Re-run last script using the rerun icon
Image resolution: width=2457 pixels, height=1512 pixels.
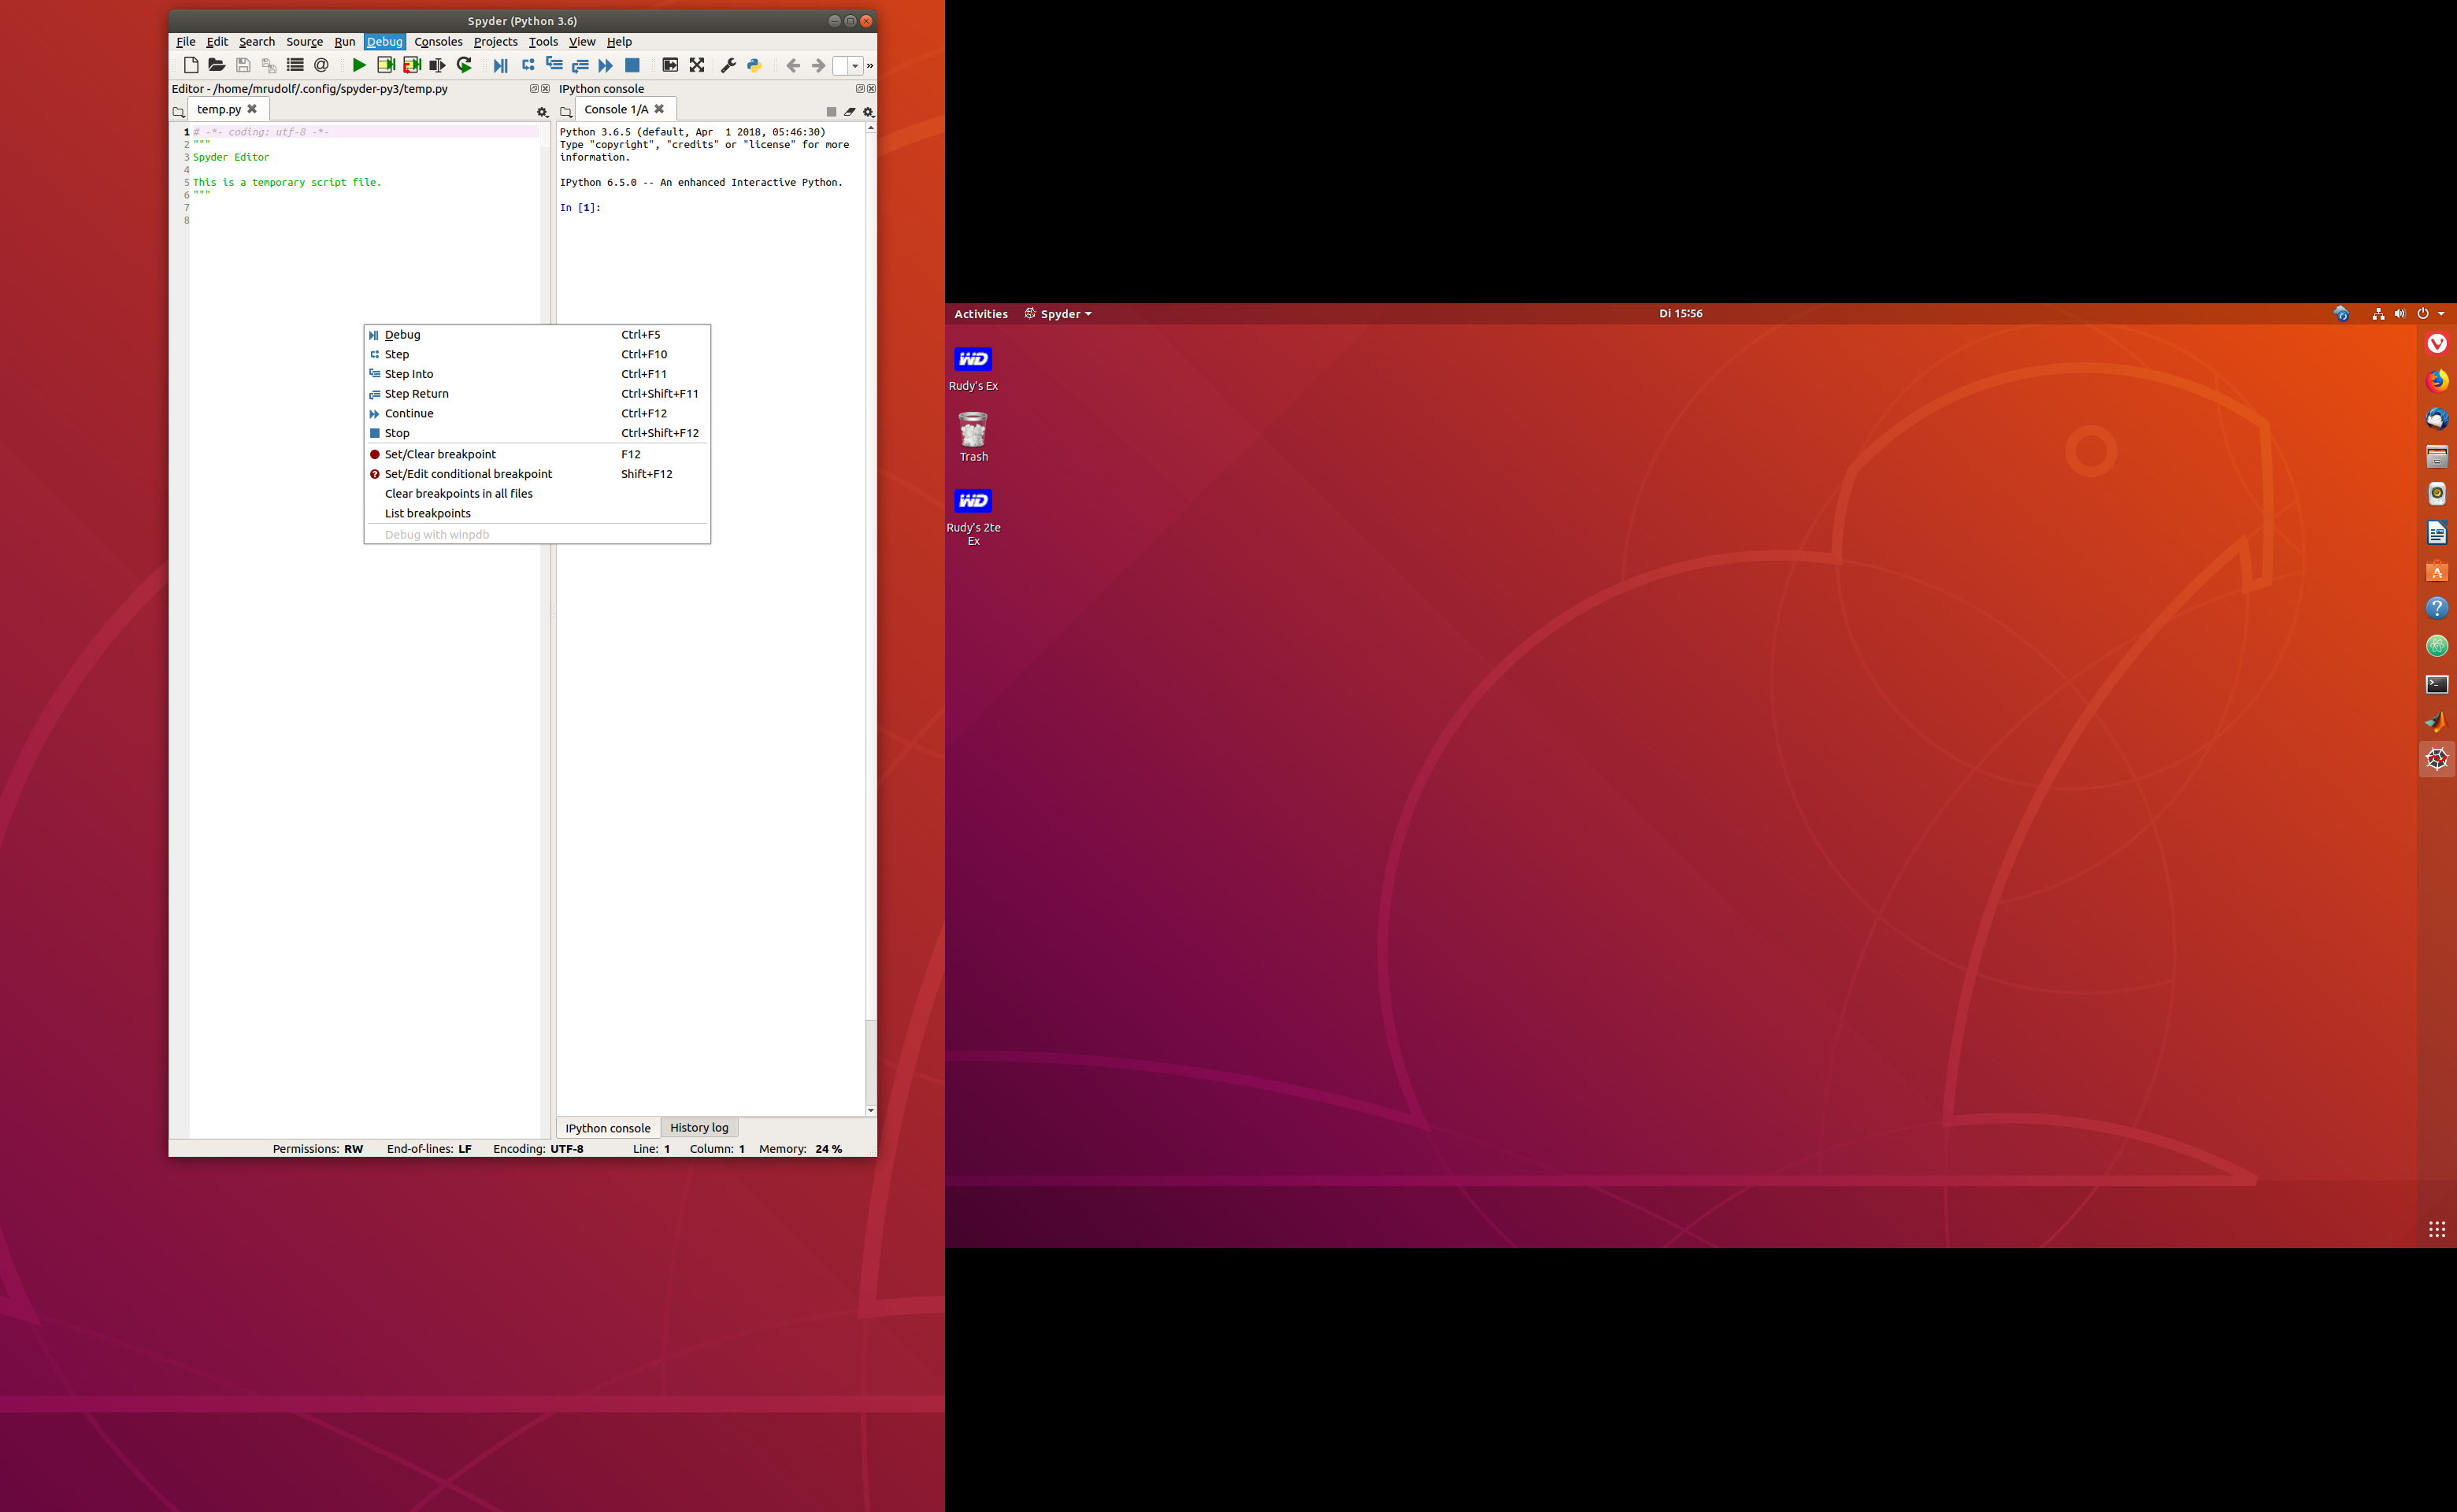pos(463,65)
